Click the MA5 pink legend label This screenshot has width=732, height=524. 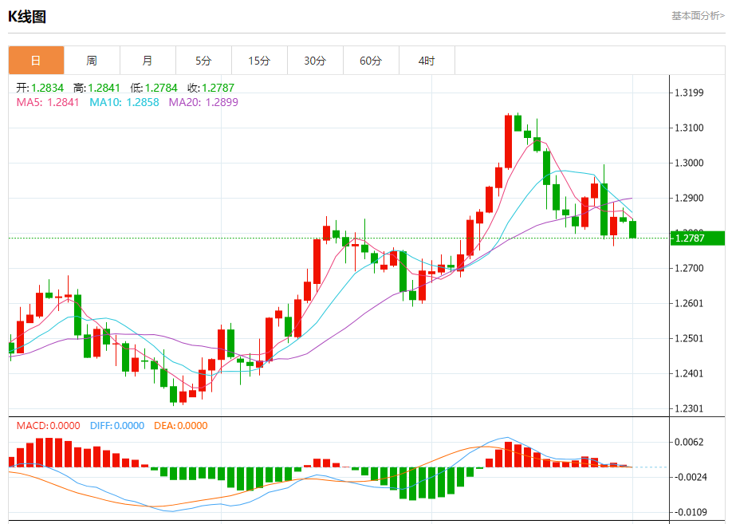(x=48, y=102)
